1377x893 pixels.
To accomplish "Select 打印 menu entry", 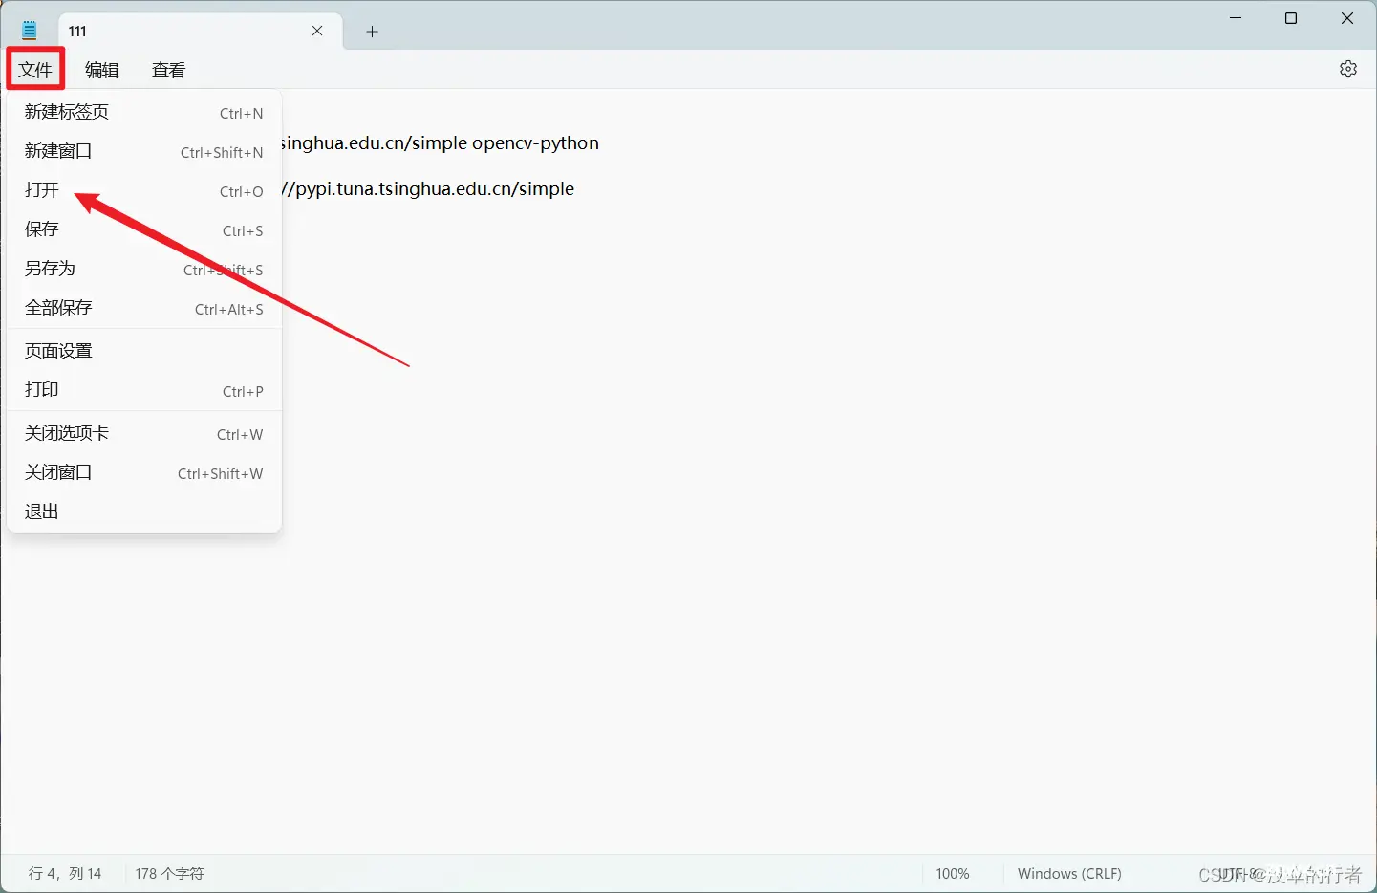I will [144, 390].
